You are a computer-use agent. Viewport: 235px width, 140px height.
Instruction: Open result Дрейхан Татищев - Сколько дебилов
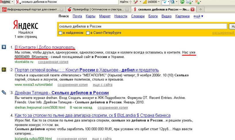click(62, 93)
